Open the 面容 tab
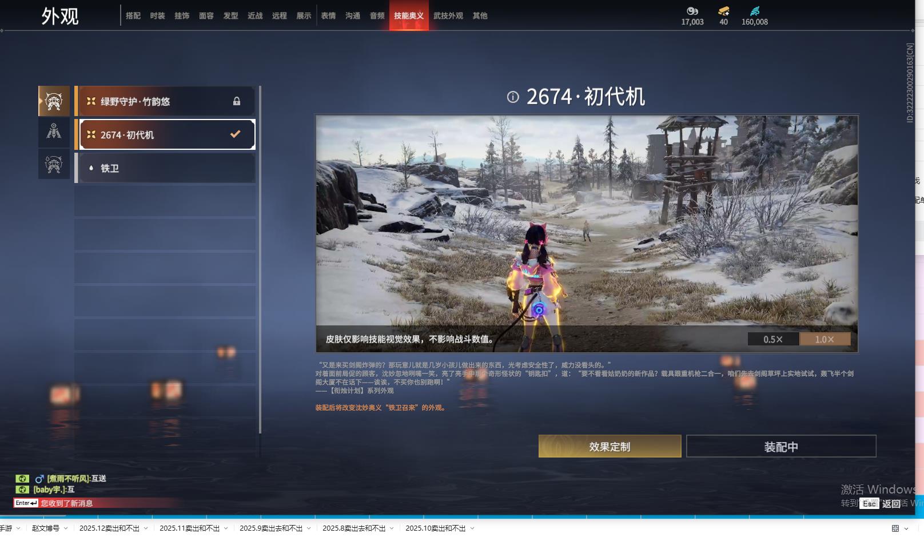The image size is (924, 537). click(206, 16)
